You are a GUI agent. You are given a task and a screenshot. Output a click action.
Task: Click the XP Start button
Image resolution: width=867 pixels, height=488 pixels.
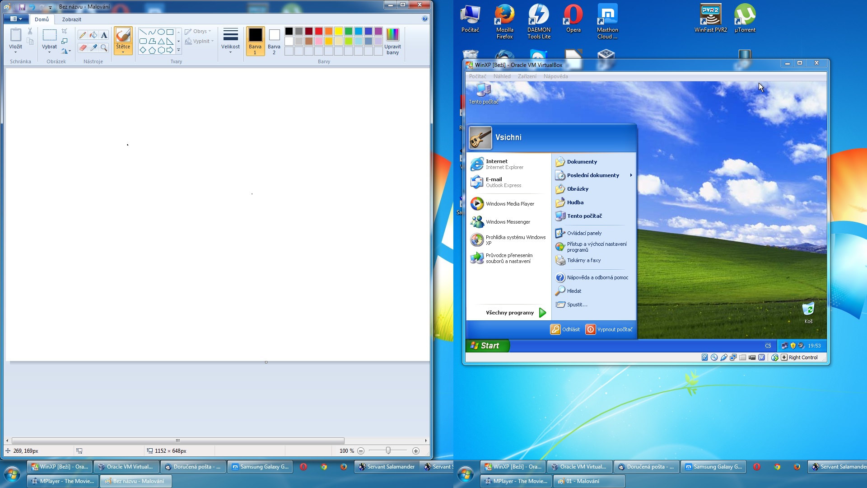tap(487, 346)
